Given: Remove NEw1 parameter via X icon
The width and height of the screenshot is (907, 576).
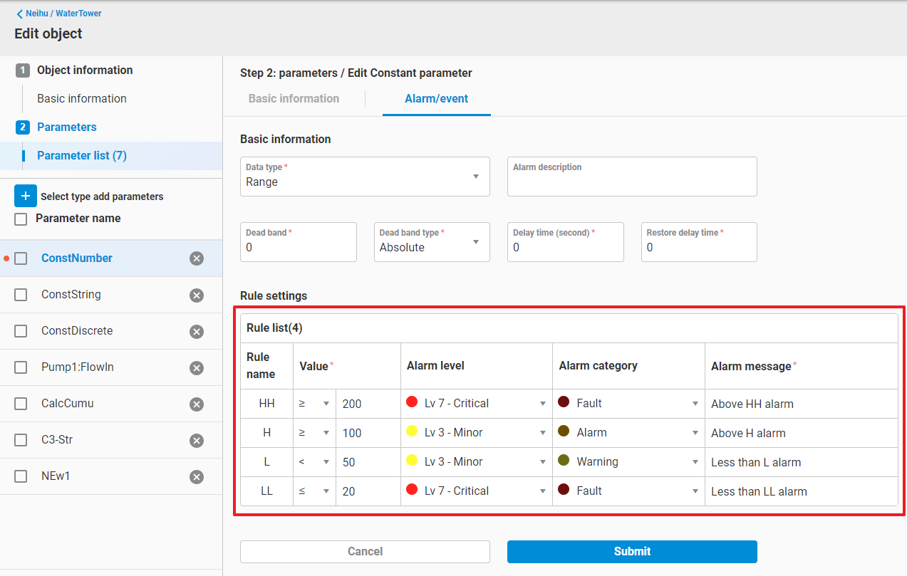Looking at the screenshot, I should (x=197, y=476).
